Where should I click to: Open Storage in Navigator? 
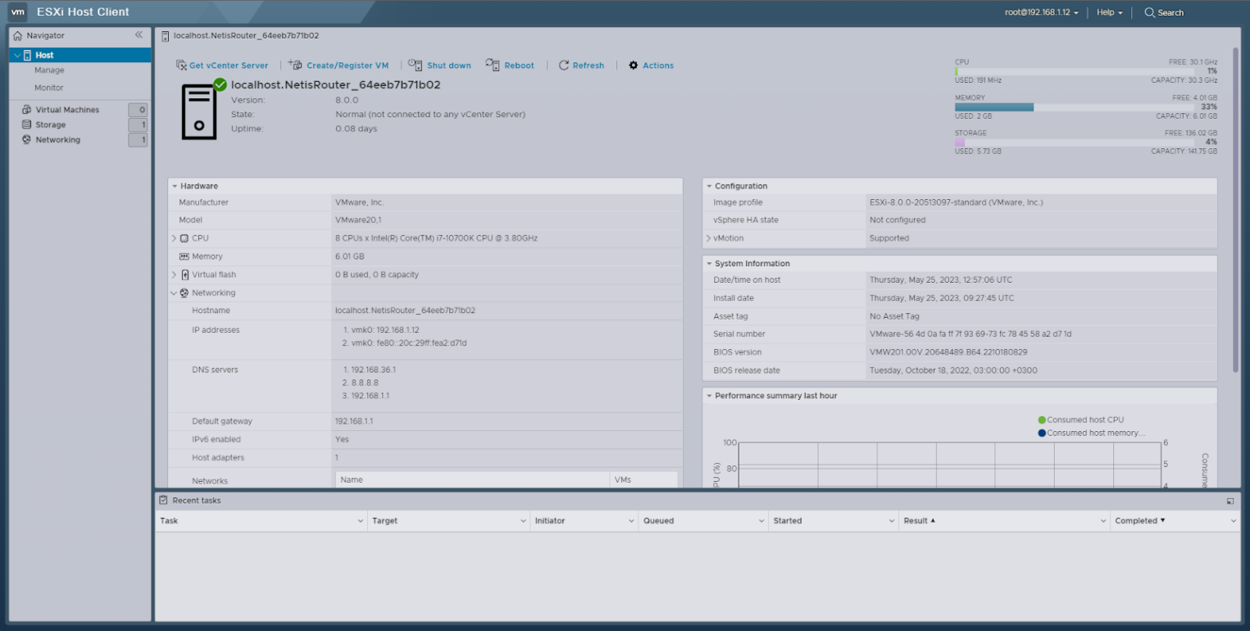[50, 125]
